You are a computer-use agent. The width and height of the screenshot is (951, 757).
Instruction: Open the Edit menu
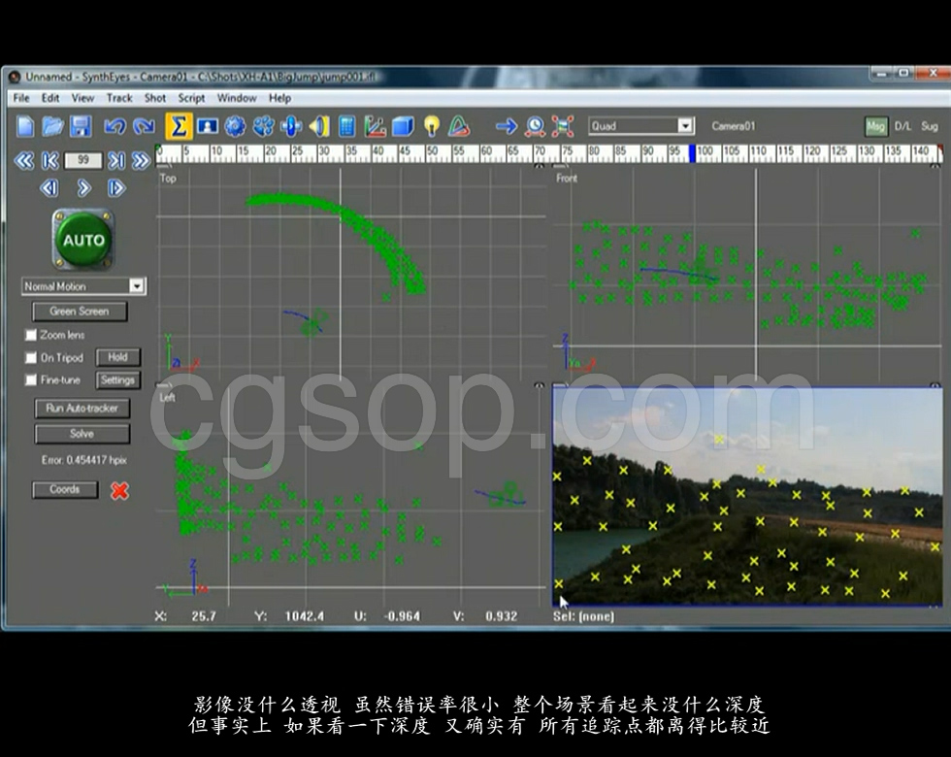pyautogui.click(x=50, y=98)
